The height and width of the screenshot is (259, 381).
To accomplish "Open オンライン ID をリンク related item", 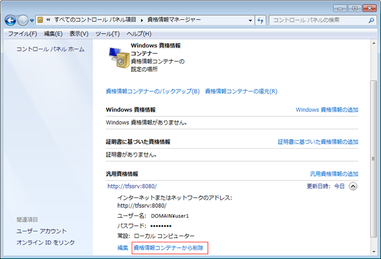I will (45, 243).
